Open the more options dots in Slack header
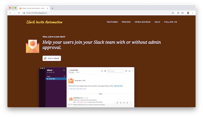The image size is (203, 117). (132, 71)
